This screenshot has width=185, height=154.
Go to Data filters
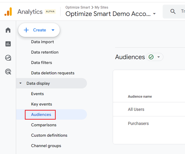[x=41, y=63]
